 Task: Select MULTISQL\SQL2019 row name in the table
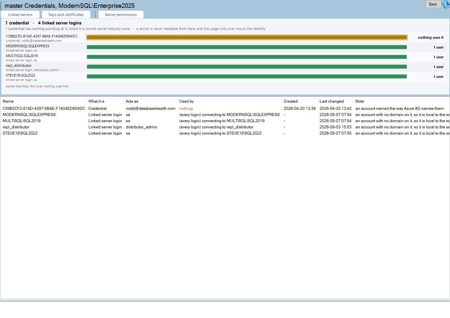(x=22, y=121)
